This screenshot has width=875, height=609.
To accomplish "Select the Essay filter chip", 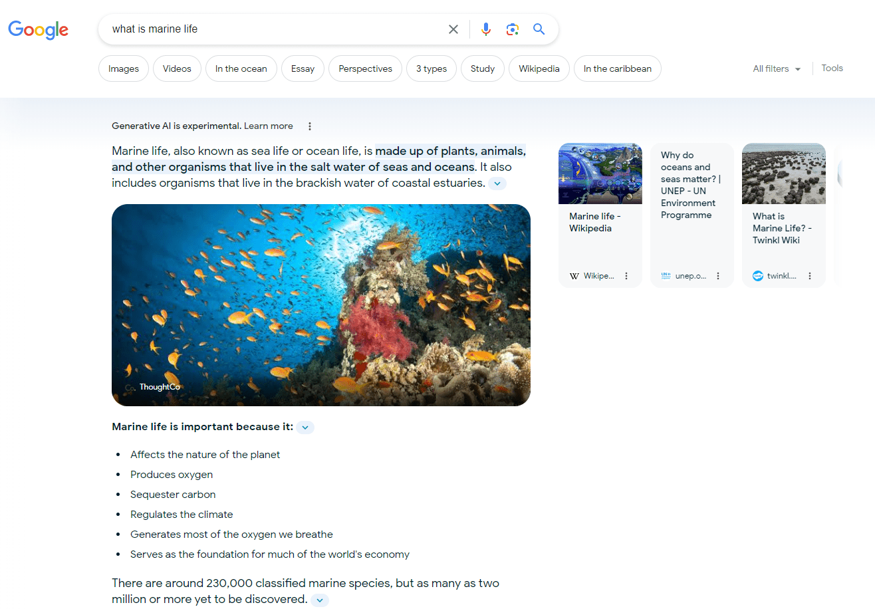I will point(303,68).
